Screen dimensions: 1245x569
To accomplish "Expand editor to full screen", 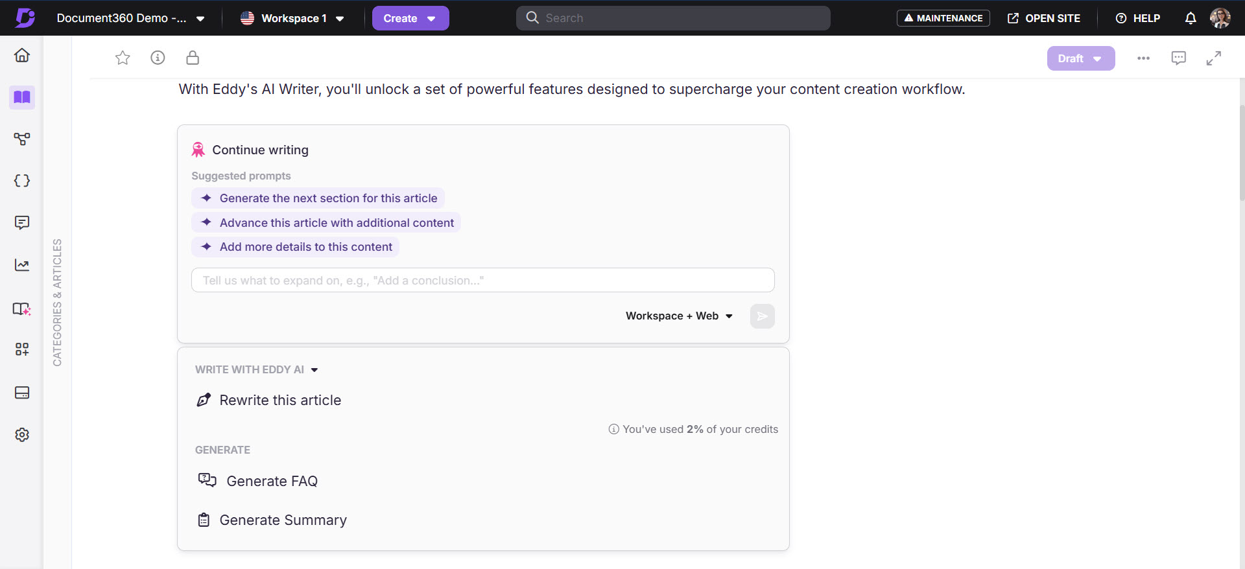I will [x=1214, y=58].
